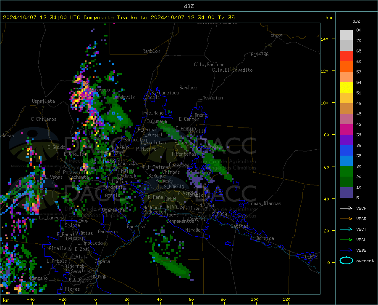Click the SanJose map label
Image resolution: width=378 pixels, height=305 pixels.
188,88
